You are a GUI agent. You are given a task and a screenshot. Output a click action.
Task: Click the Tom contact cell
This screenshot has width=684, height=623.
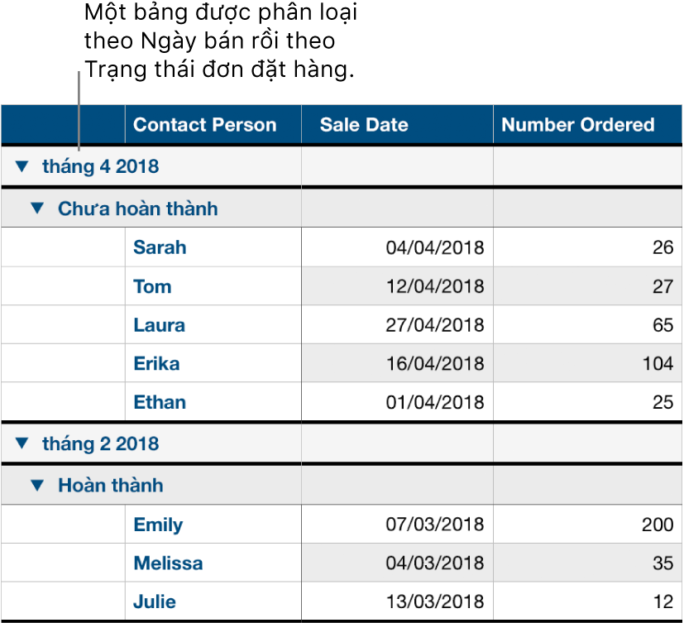point(213,286)
